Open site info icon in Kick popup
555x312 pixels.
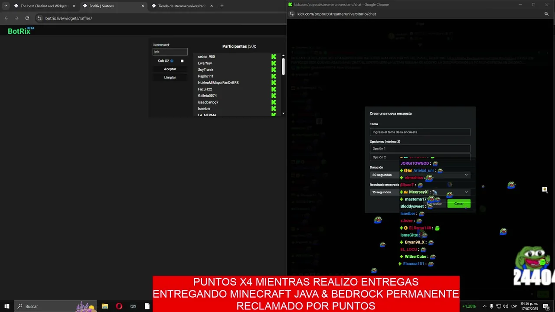[x=292, y=14]
